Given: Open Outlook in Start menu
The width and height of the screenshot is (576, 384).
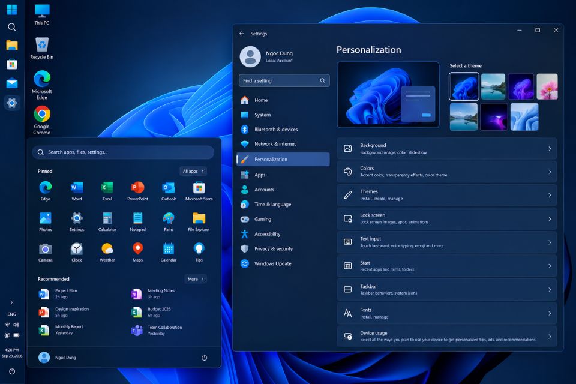Looking at the screenshot, I should coord(169,191).
